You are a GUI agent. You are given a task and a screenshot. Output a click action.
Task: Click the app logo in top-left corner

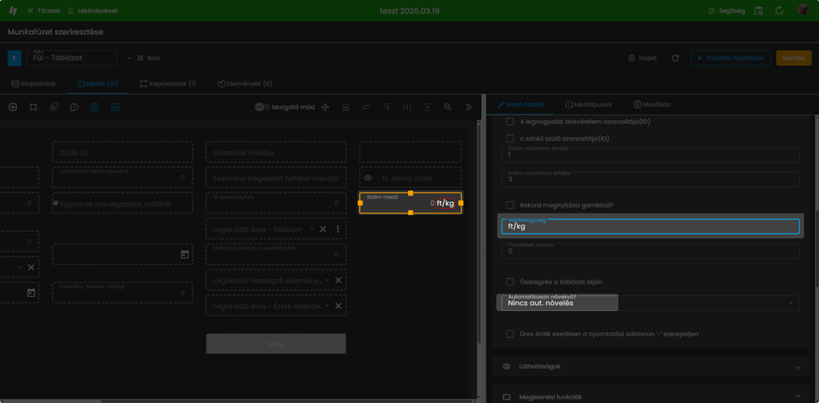(x=13, y=10)
